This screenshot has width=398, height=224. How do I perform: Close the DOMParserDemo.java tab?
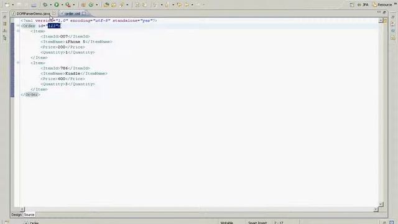pos(54,14)
